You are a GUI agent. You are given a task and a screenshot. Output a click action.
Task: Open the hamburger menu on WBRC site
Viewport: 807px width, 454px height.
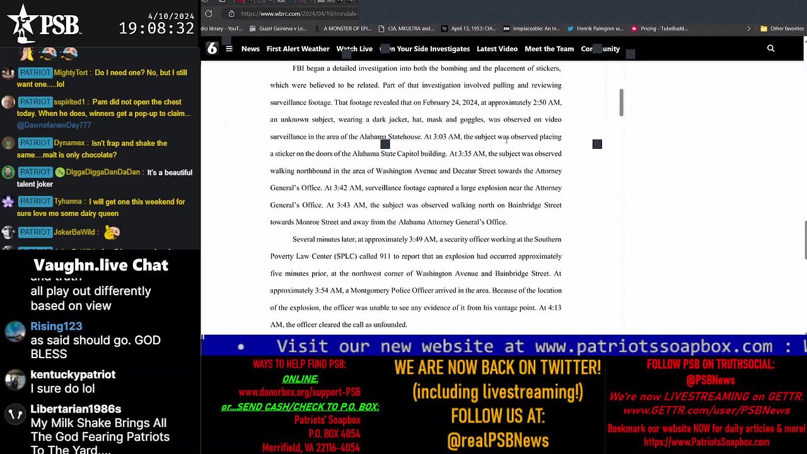pos(229,49)
